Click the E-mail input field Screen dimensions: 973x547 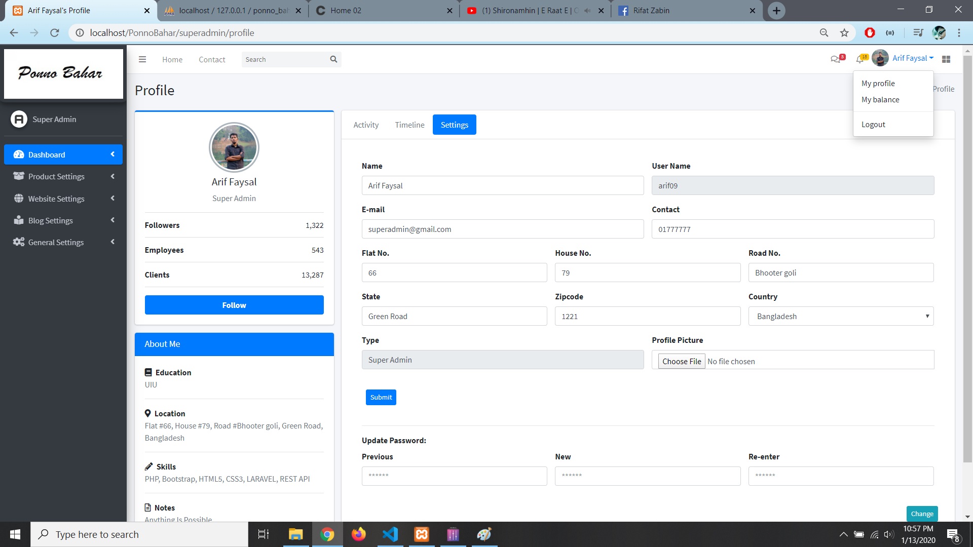[502, 229]
